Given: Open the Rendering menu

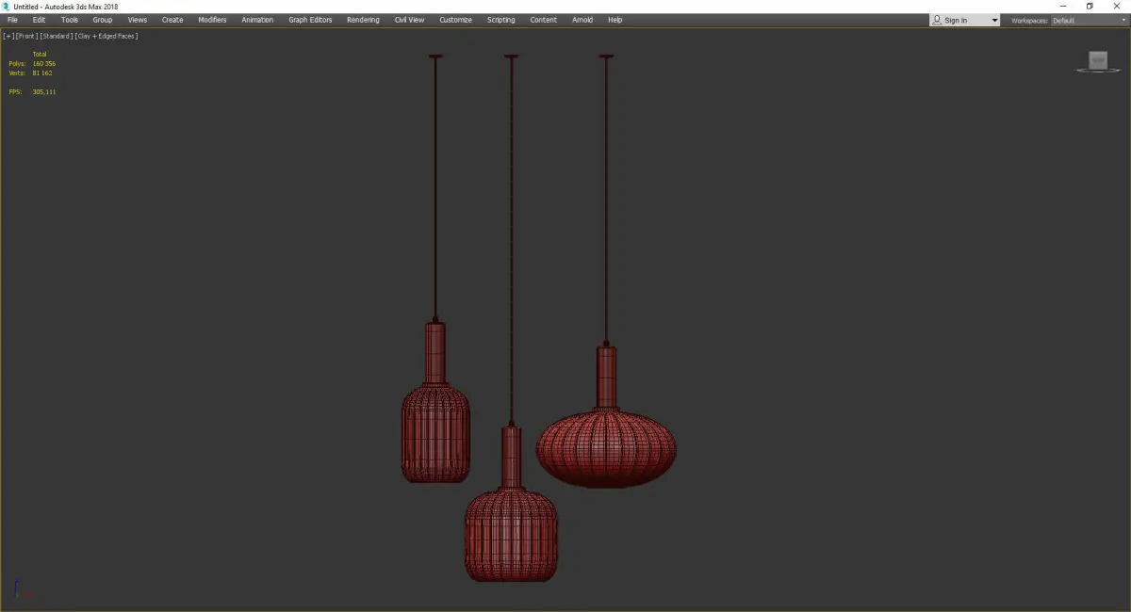Looking at the screenshot, I should 363,20.
